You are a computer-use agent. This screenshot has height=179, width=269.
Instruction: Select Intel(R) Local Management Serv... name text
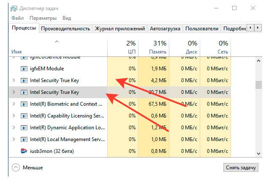(x=67, y=139)
